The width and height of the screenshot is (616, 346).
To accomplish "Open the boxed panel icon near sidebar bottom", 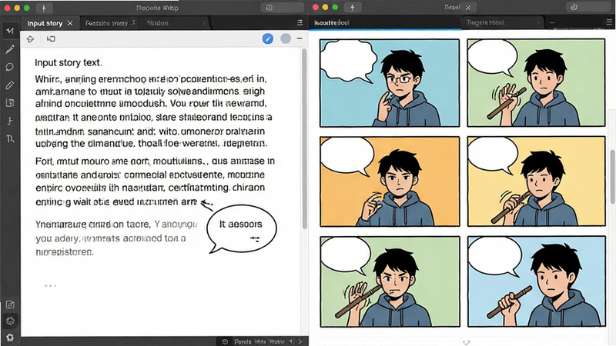I will 10,304.
